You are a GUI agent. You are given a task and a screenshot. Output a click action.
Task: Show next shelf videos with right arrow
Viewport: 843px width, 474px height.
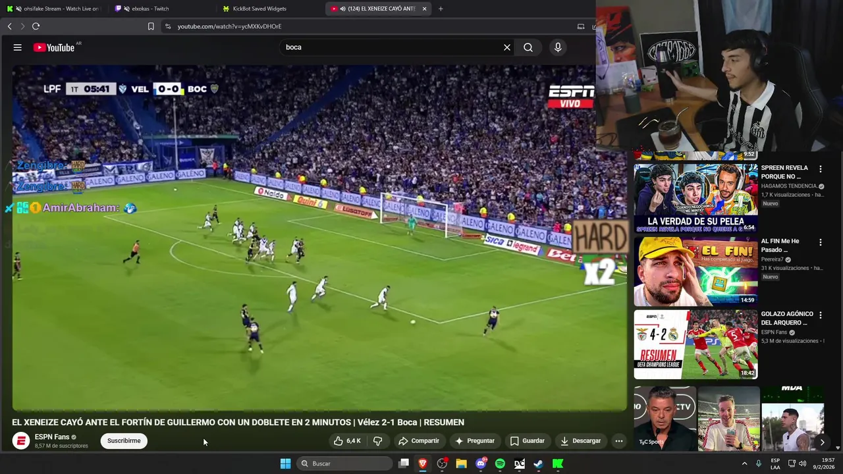(822, 442)
